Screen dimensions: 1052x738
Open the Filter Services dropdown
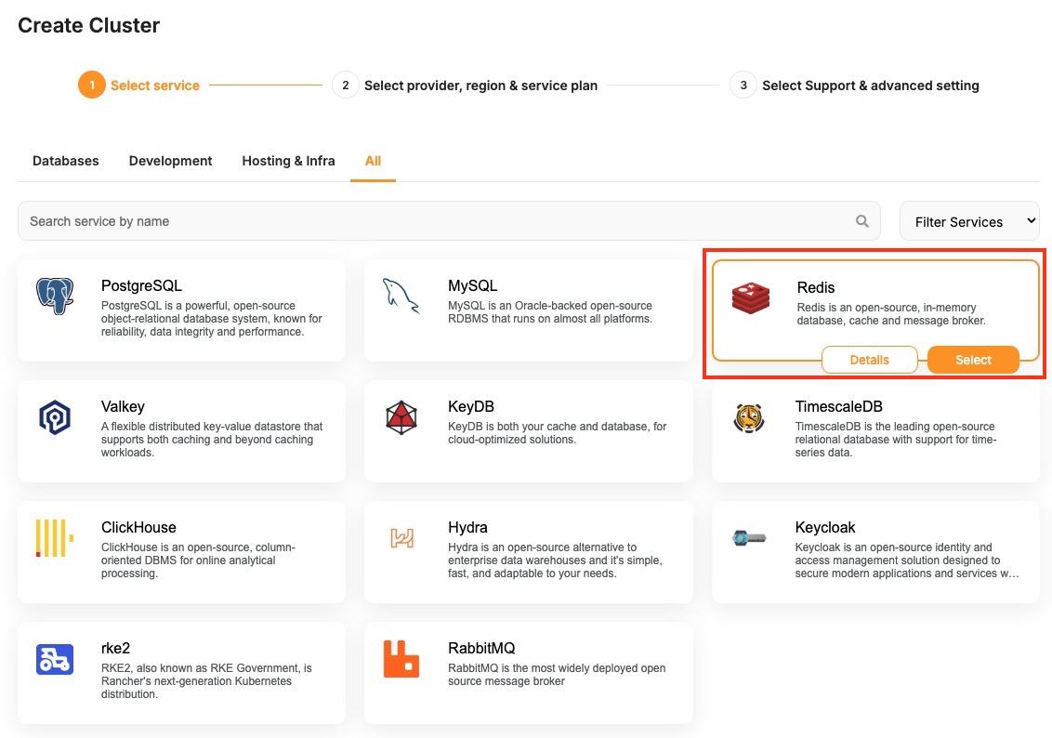tap(969, 221)
